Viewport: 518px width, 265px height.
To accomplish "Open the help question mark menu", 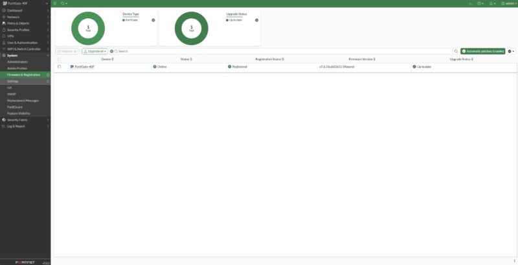I will 480,3.
